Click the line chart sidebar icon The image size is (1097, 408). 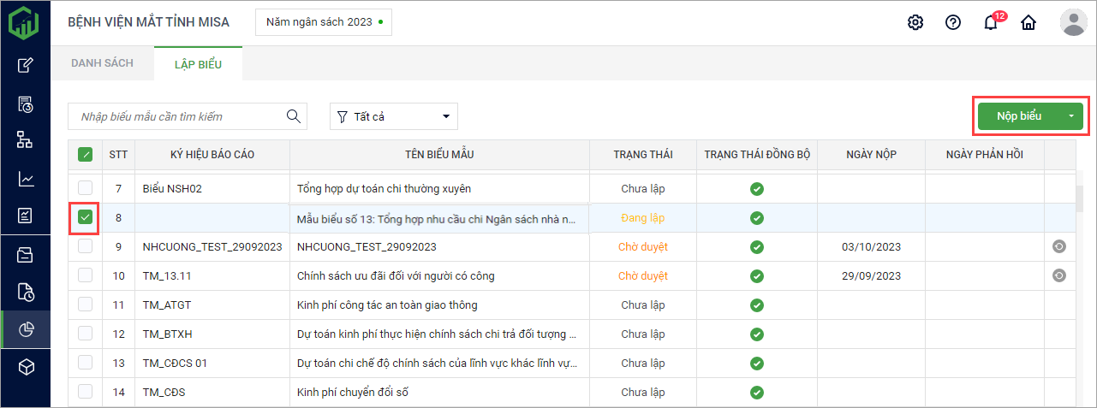pyautogui.click(x=26, y=179)
